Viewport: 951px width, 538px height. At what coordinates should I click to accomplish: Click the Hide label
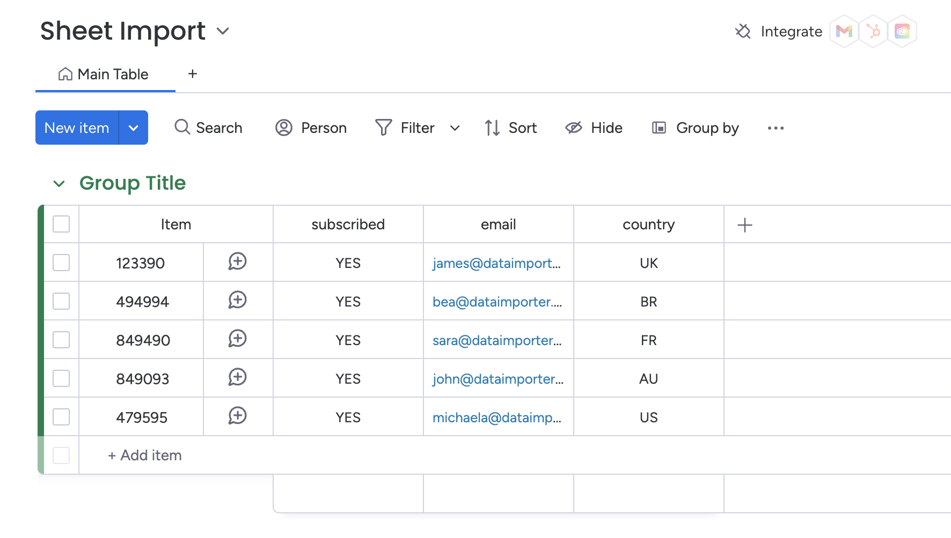(x=606, y=128)
